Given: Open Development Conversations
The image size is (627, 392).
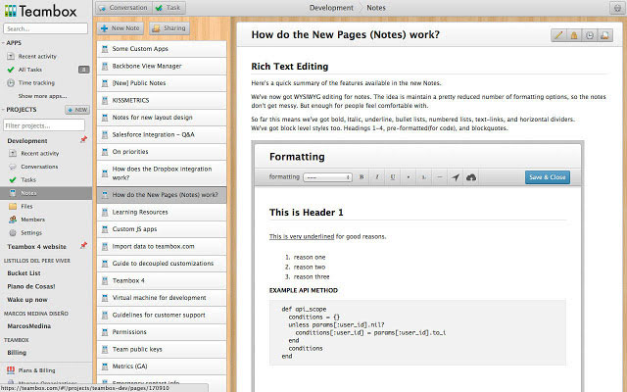Looking at the screenshot, I should tap(39, 167).
